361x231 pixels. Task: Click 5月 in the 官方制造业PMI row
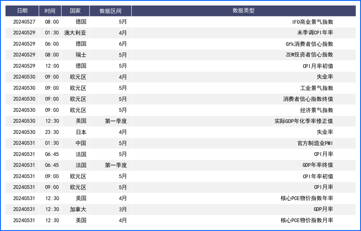123,143
